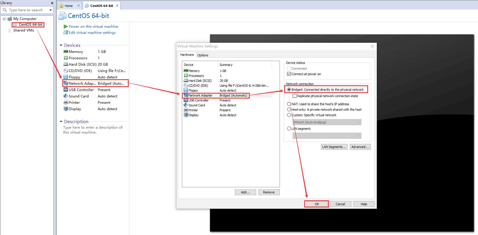Click the Add... hardware button

[x=245, y=192]
